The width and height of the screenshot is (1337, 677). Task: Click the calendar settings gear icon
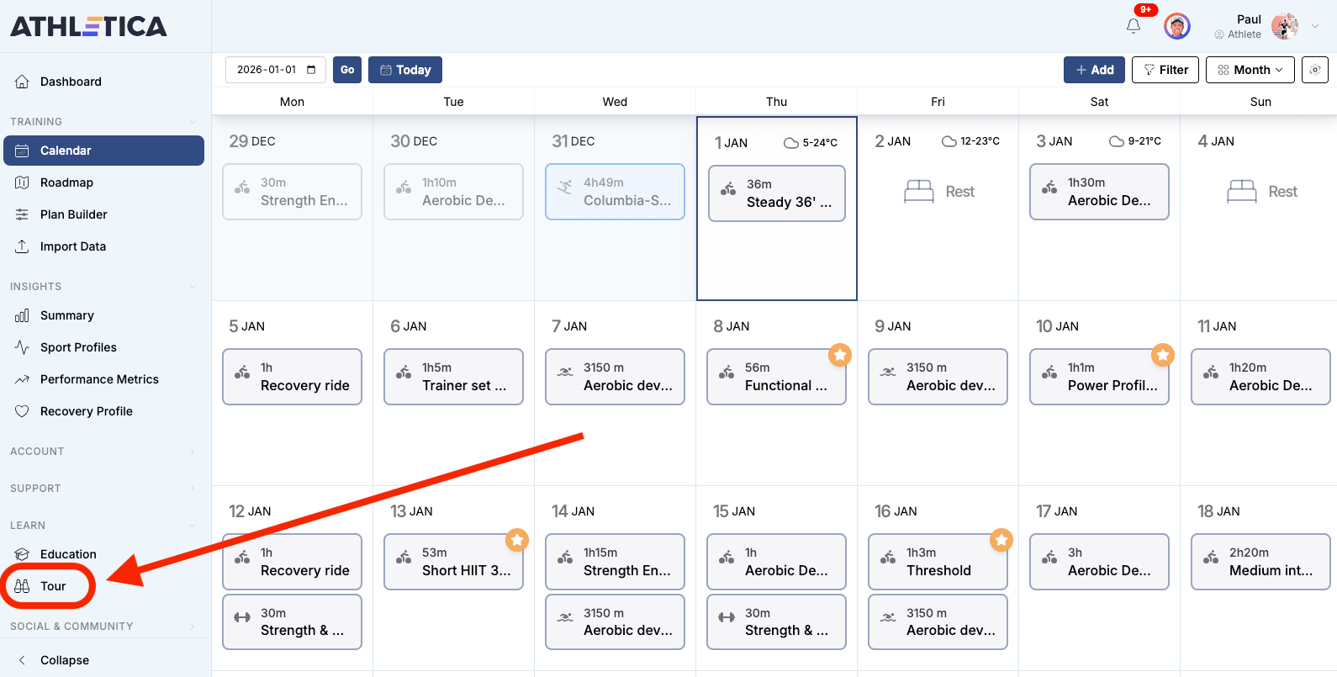pyautogui.click(x=1314, y=70)
